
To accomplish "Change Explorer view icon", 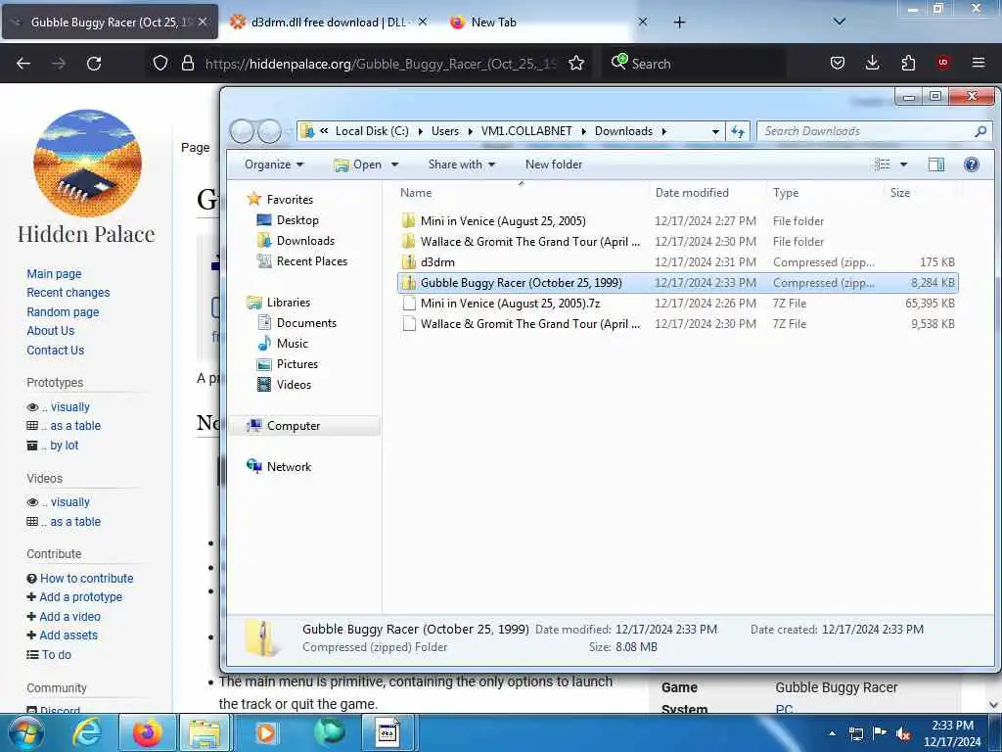I will click(883, 164).
